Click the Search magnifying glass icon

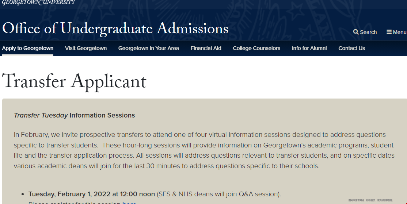[356, 32]
